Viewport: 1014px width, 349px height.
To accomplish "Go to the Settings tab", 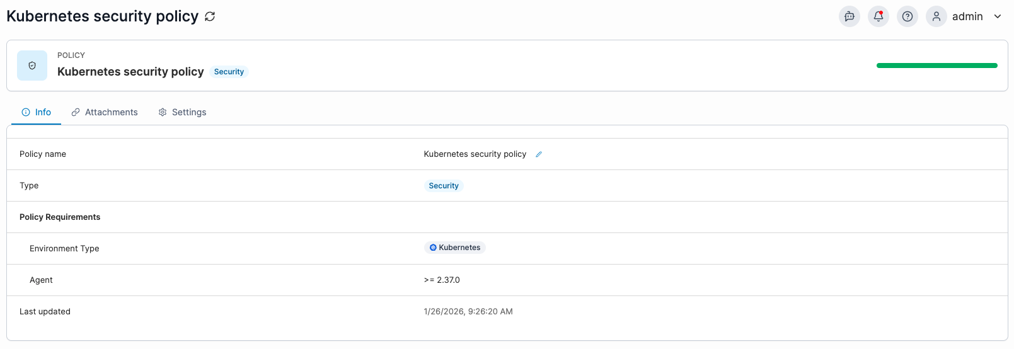I will [182, 112].
